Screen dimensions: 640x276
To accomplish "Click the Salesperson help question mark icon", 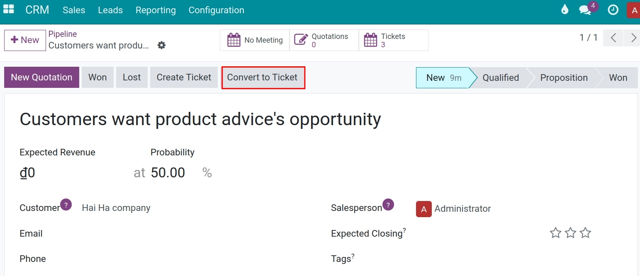I will [388, 205].
